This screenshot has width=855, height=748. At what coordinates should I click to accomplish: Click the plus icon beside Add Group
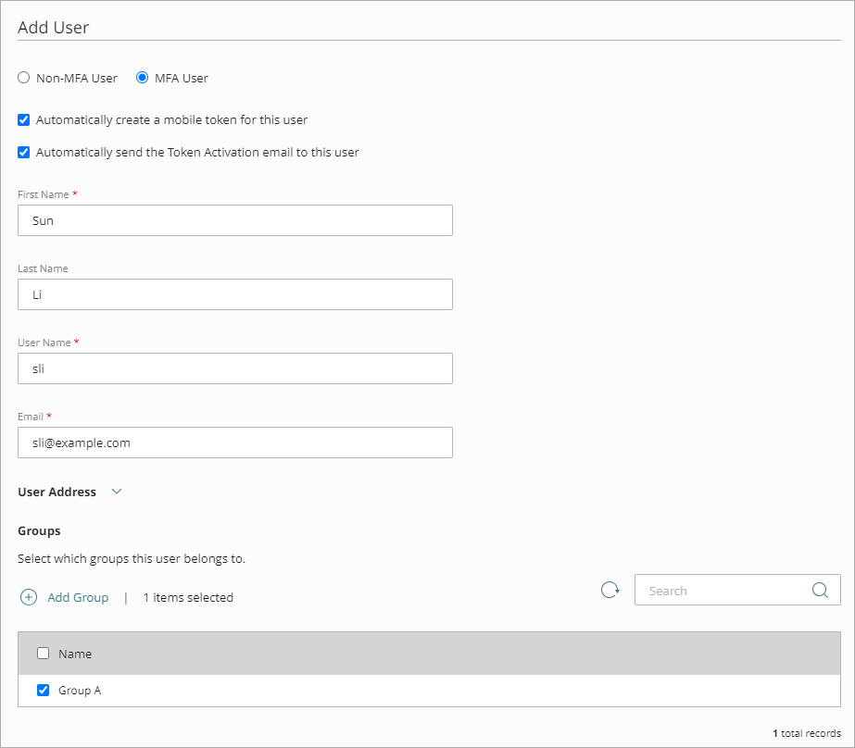[29, 598]
